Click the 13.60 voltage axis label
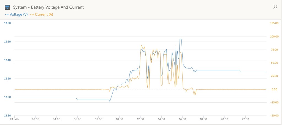282x125 pixels. click(x=7, y=42)
